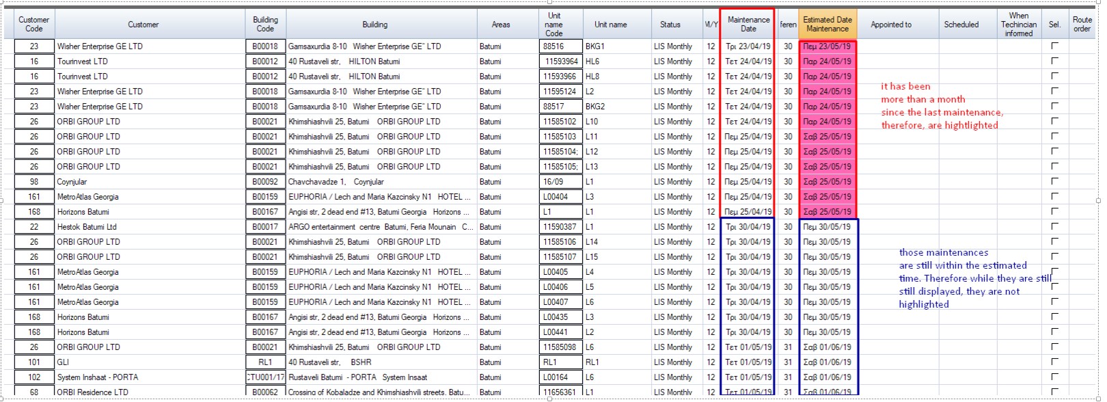Click the customer code field showing 98
Viewport: 1107px width, 402px height.
(34, 182)
